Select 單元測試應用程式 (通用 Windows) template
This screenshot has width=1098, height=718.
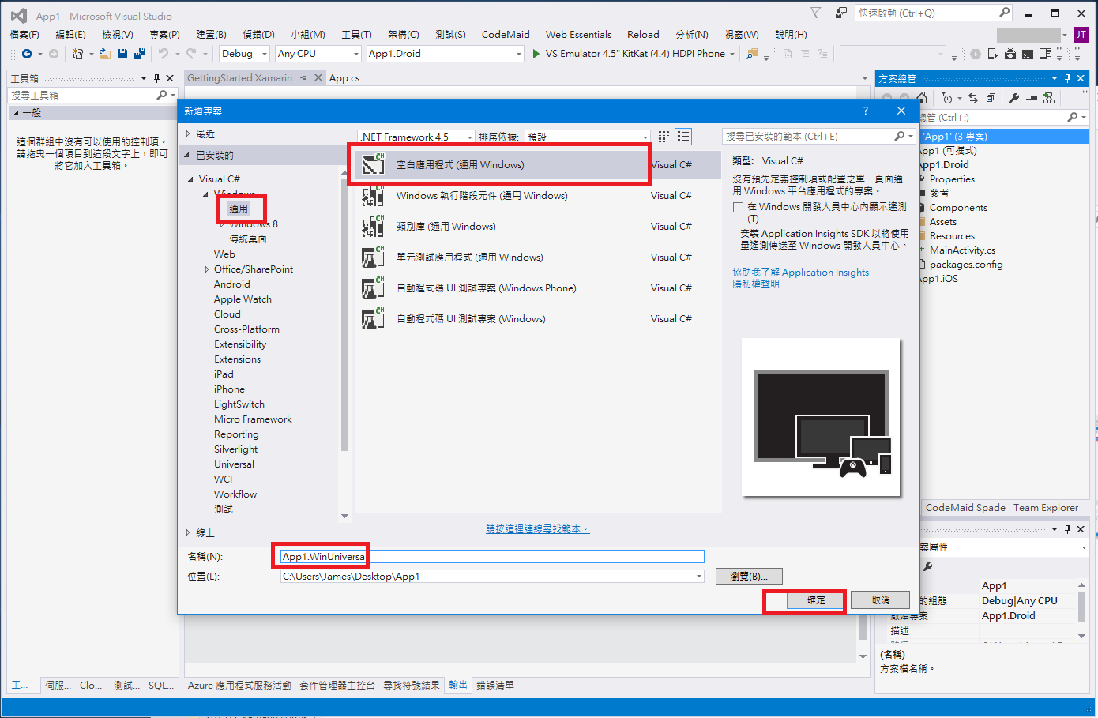[537, 258]
